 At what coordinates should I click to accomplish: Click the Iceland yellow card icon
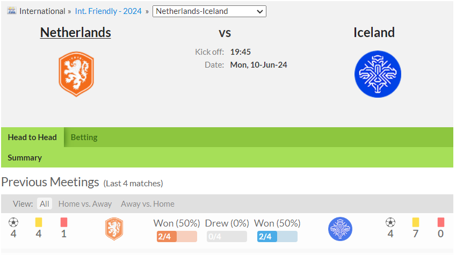(416, 222)
